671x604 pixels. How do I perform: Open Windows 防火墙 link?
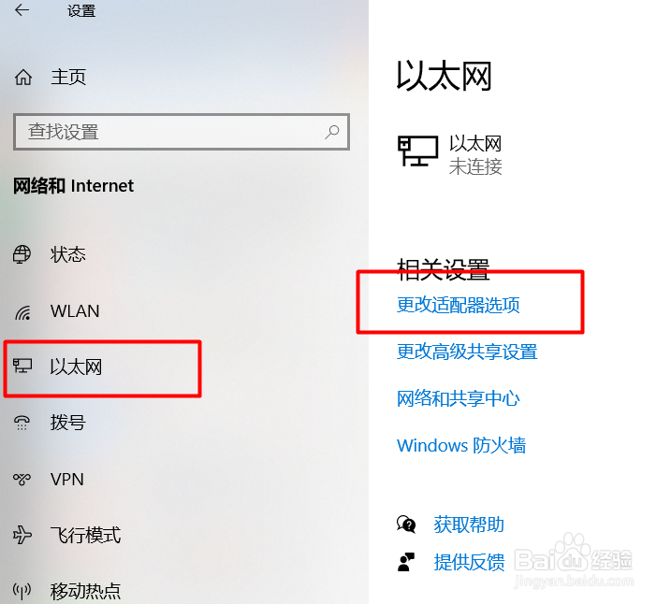point(461,445)
